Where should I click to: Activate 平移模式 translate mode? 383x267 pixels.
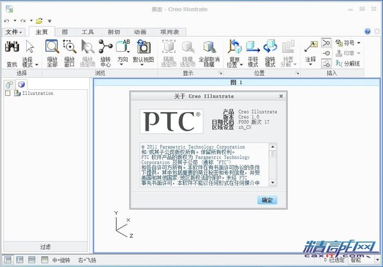253,47
